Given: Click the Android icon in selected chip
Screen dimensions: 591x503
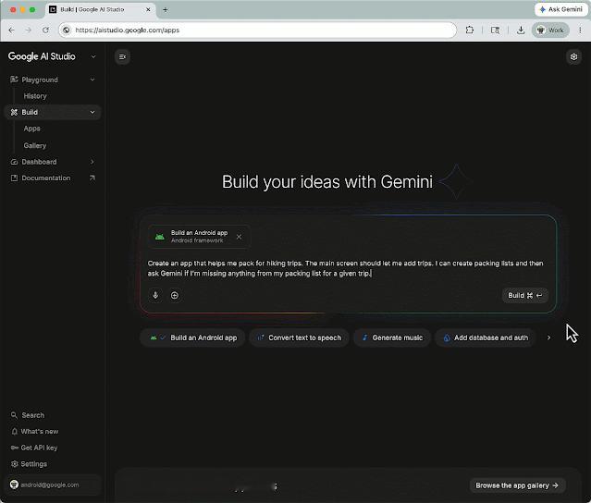Looking at the screenshot, I should 160,237.
